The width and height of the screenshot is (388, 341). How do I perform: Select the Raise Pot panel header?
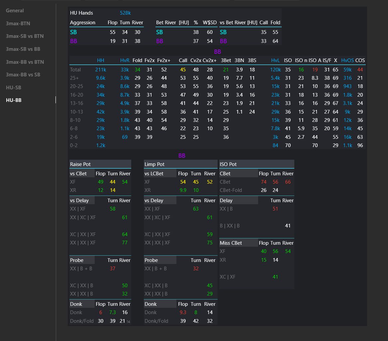coord(80,164)
